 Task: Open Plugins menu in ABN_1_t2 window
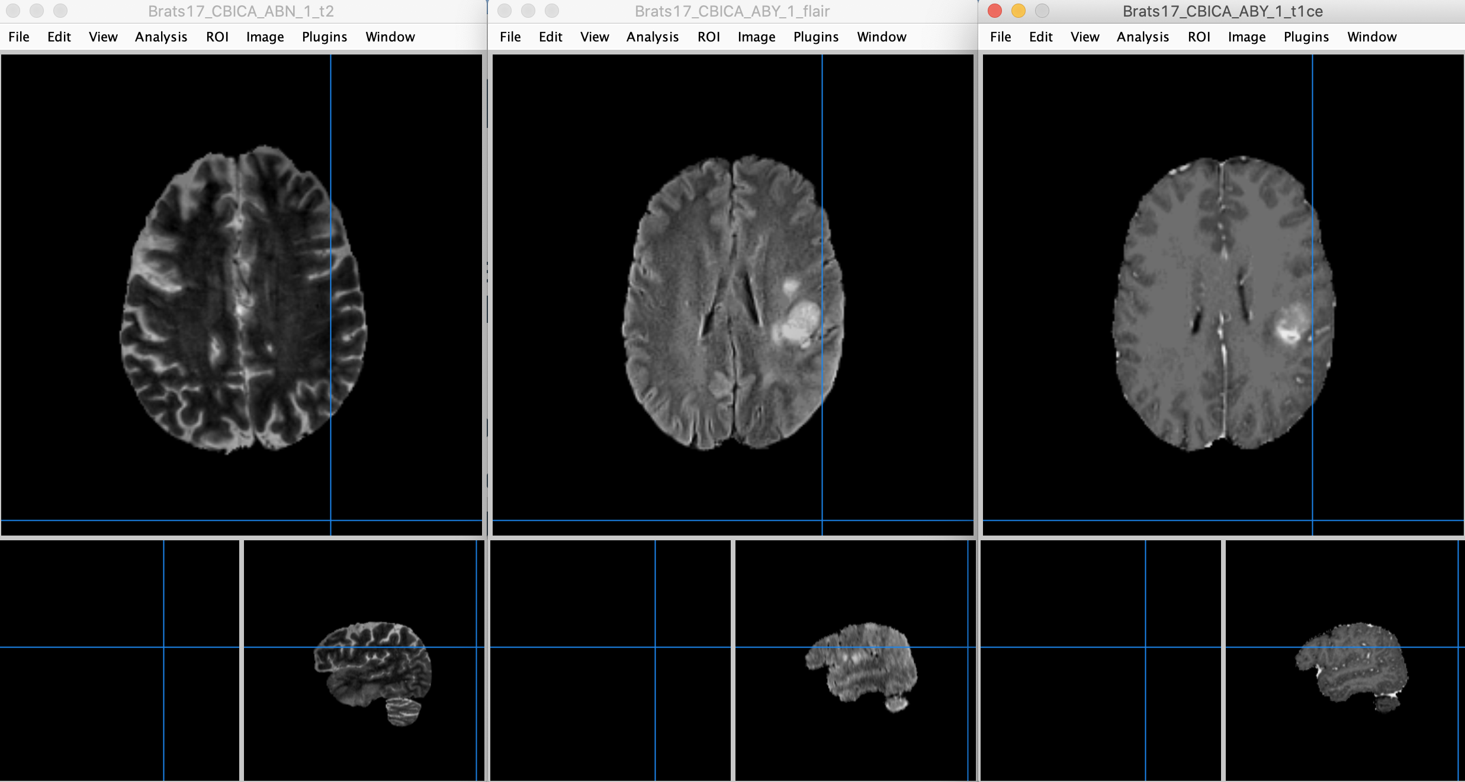point(324,37)
